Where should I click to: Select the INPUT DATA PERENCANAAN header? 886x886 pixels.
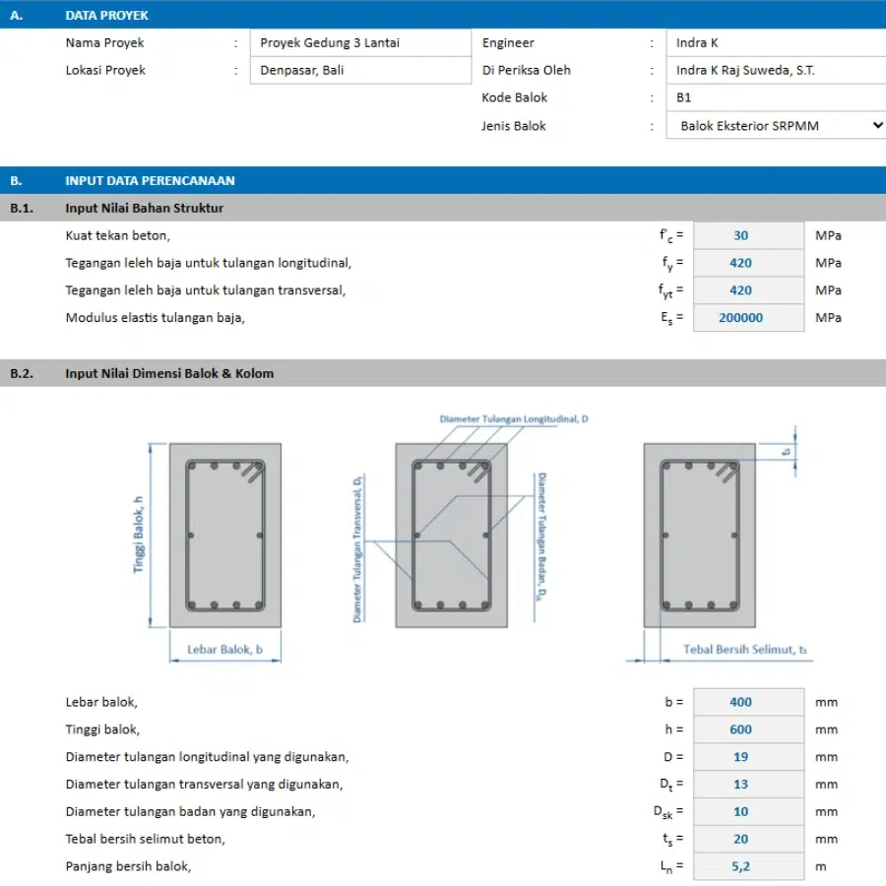443,180
